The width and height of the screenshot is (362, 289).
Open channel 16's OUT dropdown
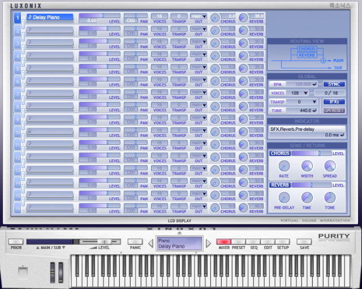pos(199,206)
